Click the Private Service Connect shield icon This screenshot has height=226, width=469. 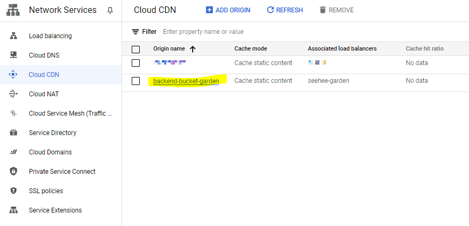[x=13, y=172]
